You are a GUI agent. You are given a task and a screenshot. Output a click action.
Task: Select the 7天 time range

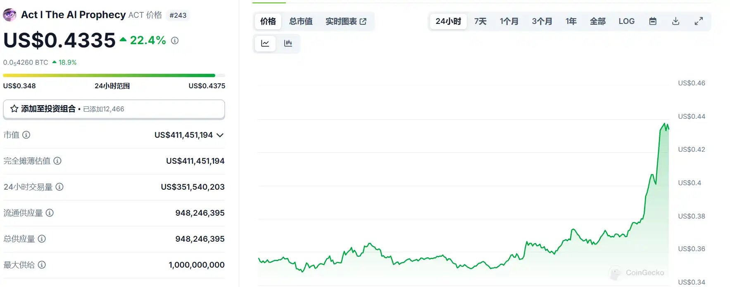click(480, 21)
